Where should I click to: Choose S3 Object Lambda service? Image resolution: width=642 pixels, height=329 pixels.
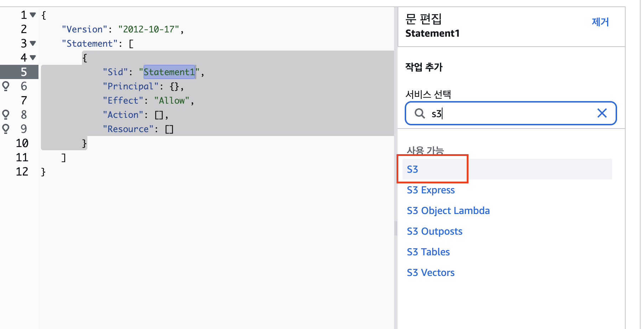(448, 210)
